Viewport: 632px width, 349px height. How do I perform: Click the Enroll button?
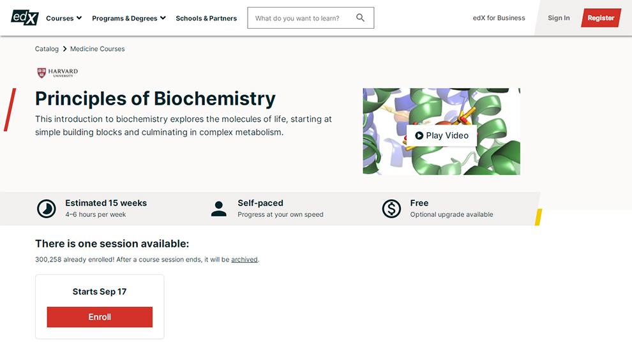coord(100,316)
